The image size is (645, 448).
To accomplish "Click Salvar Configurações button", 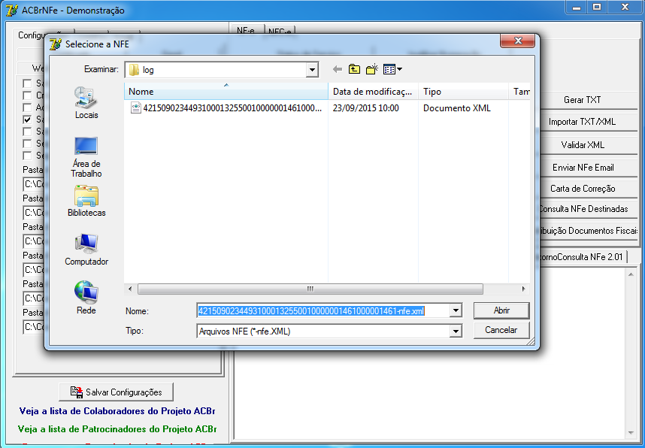I will point(116,392).
